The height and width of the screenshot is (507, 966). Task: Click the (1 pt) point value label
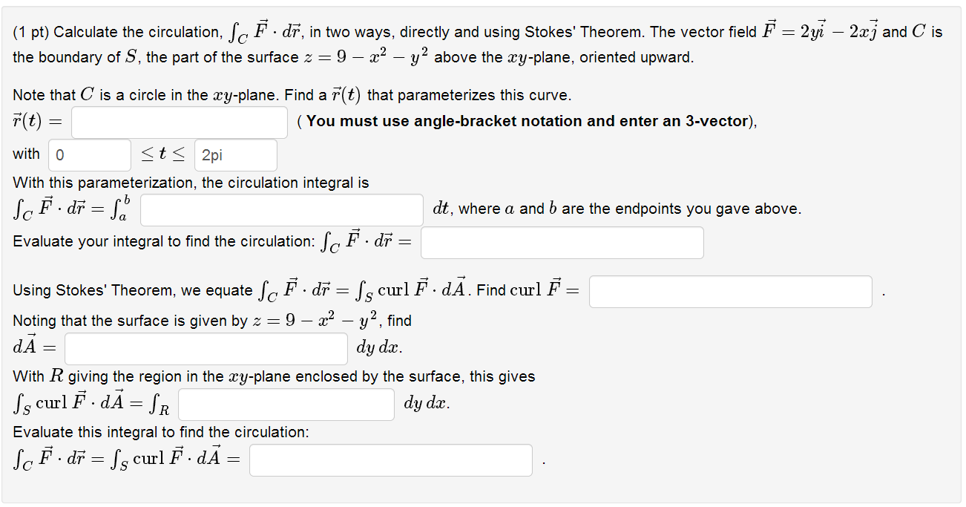coord(32,32)
